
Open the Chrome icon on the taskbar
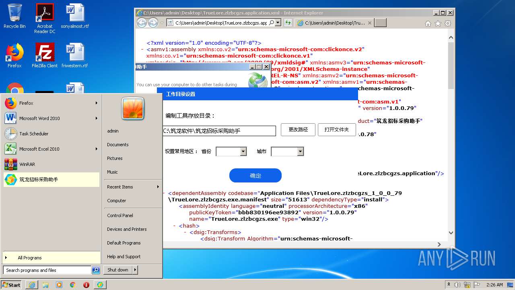pos(72,285)
